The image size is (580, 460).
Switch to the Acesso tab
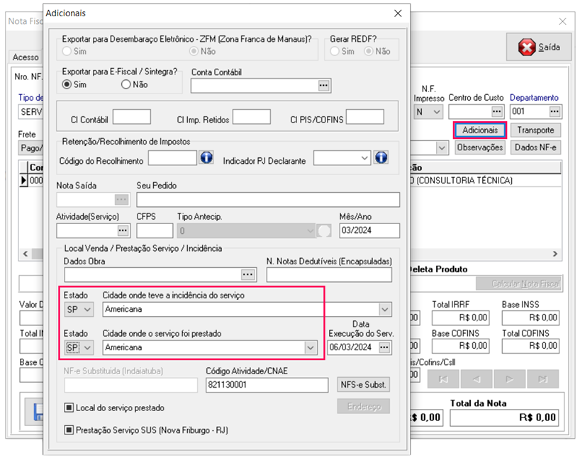26,57
